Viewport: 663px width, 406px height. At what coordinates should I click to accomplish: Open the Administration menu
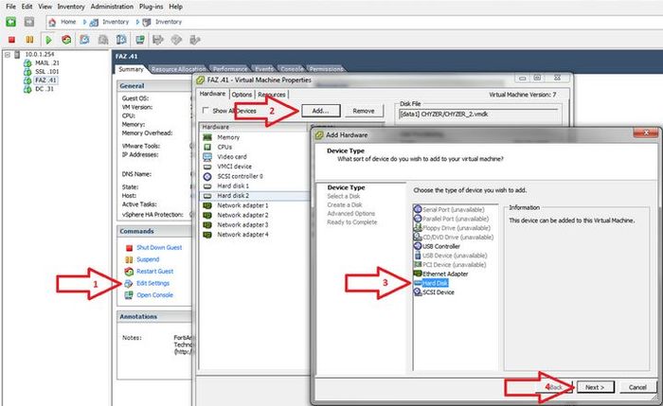point(112,7)
